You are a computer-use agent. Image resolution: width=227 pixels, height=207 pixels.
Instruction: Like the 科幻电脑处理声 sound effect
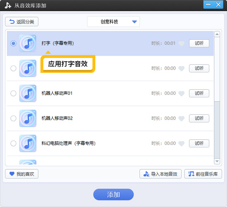182,144
